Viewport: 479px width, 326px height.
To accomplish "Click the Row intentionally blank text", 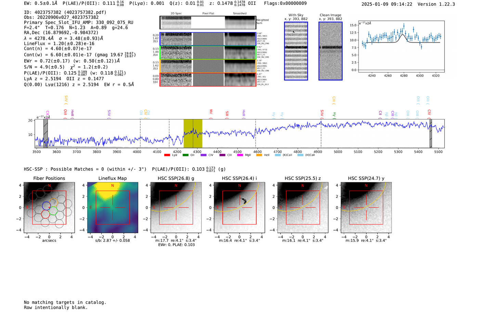I will (x=56, y=308).
